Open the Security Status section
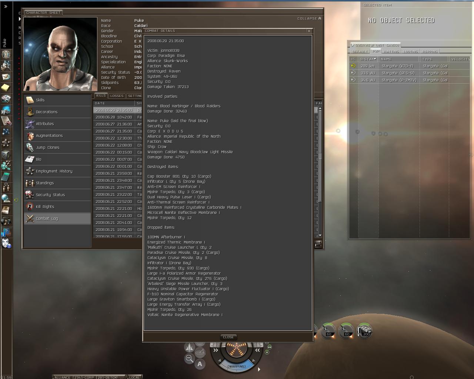The height and width of the screenshot is (379, 474). (57, 195)
